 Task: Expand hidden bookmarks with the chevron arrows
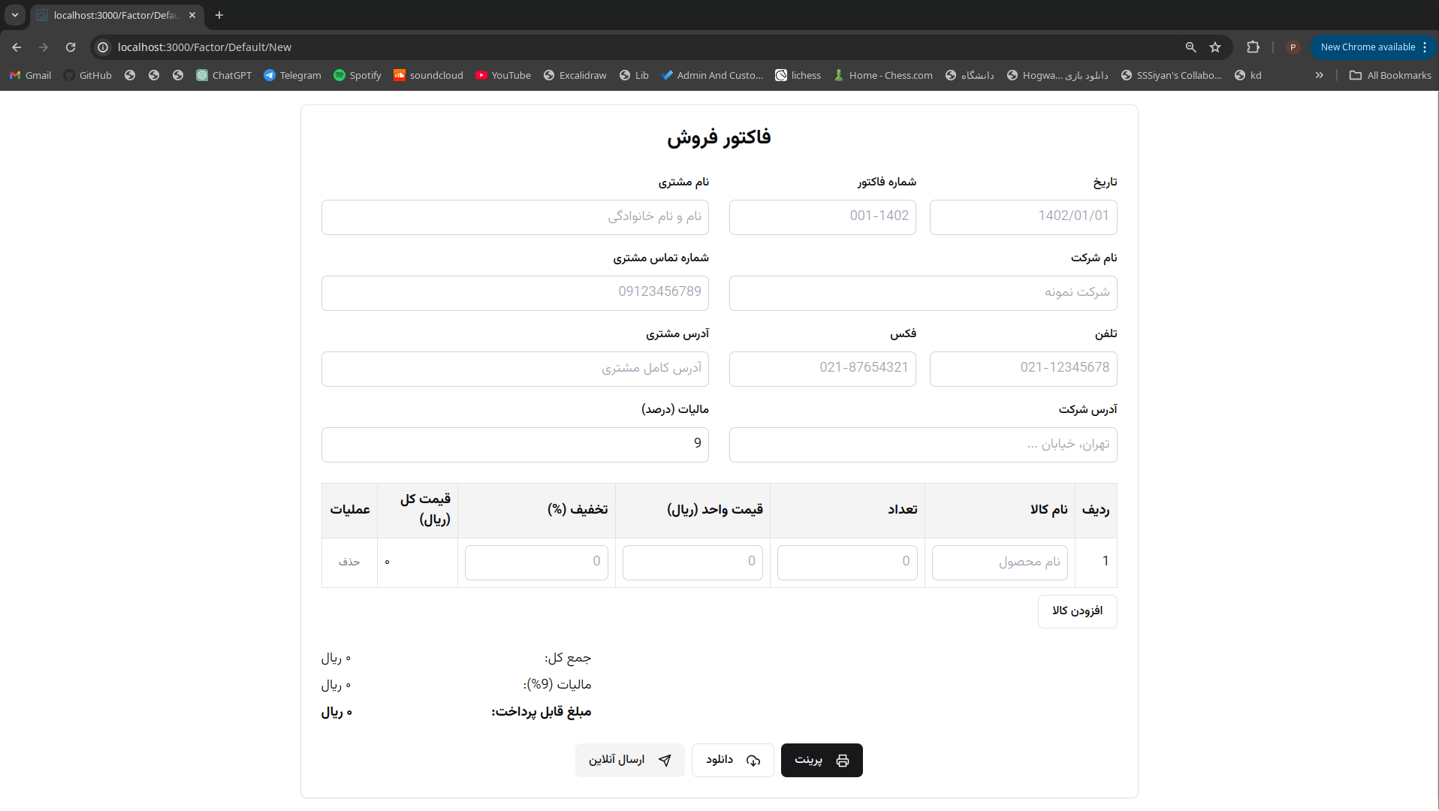[x=1319, y=75]
